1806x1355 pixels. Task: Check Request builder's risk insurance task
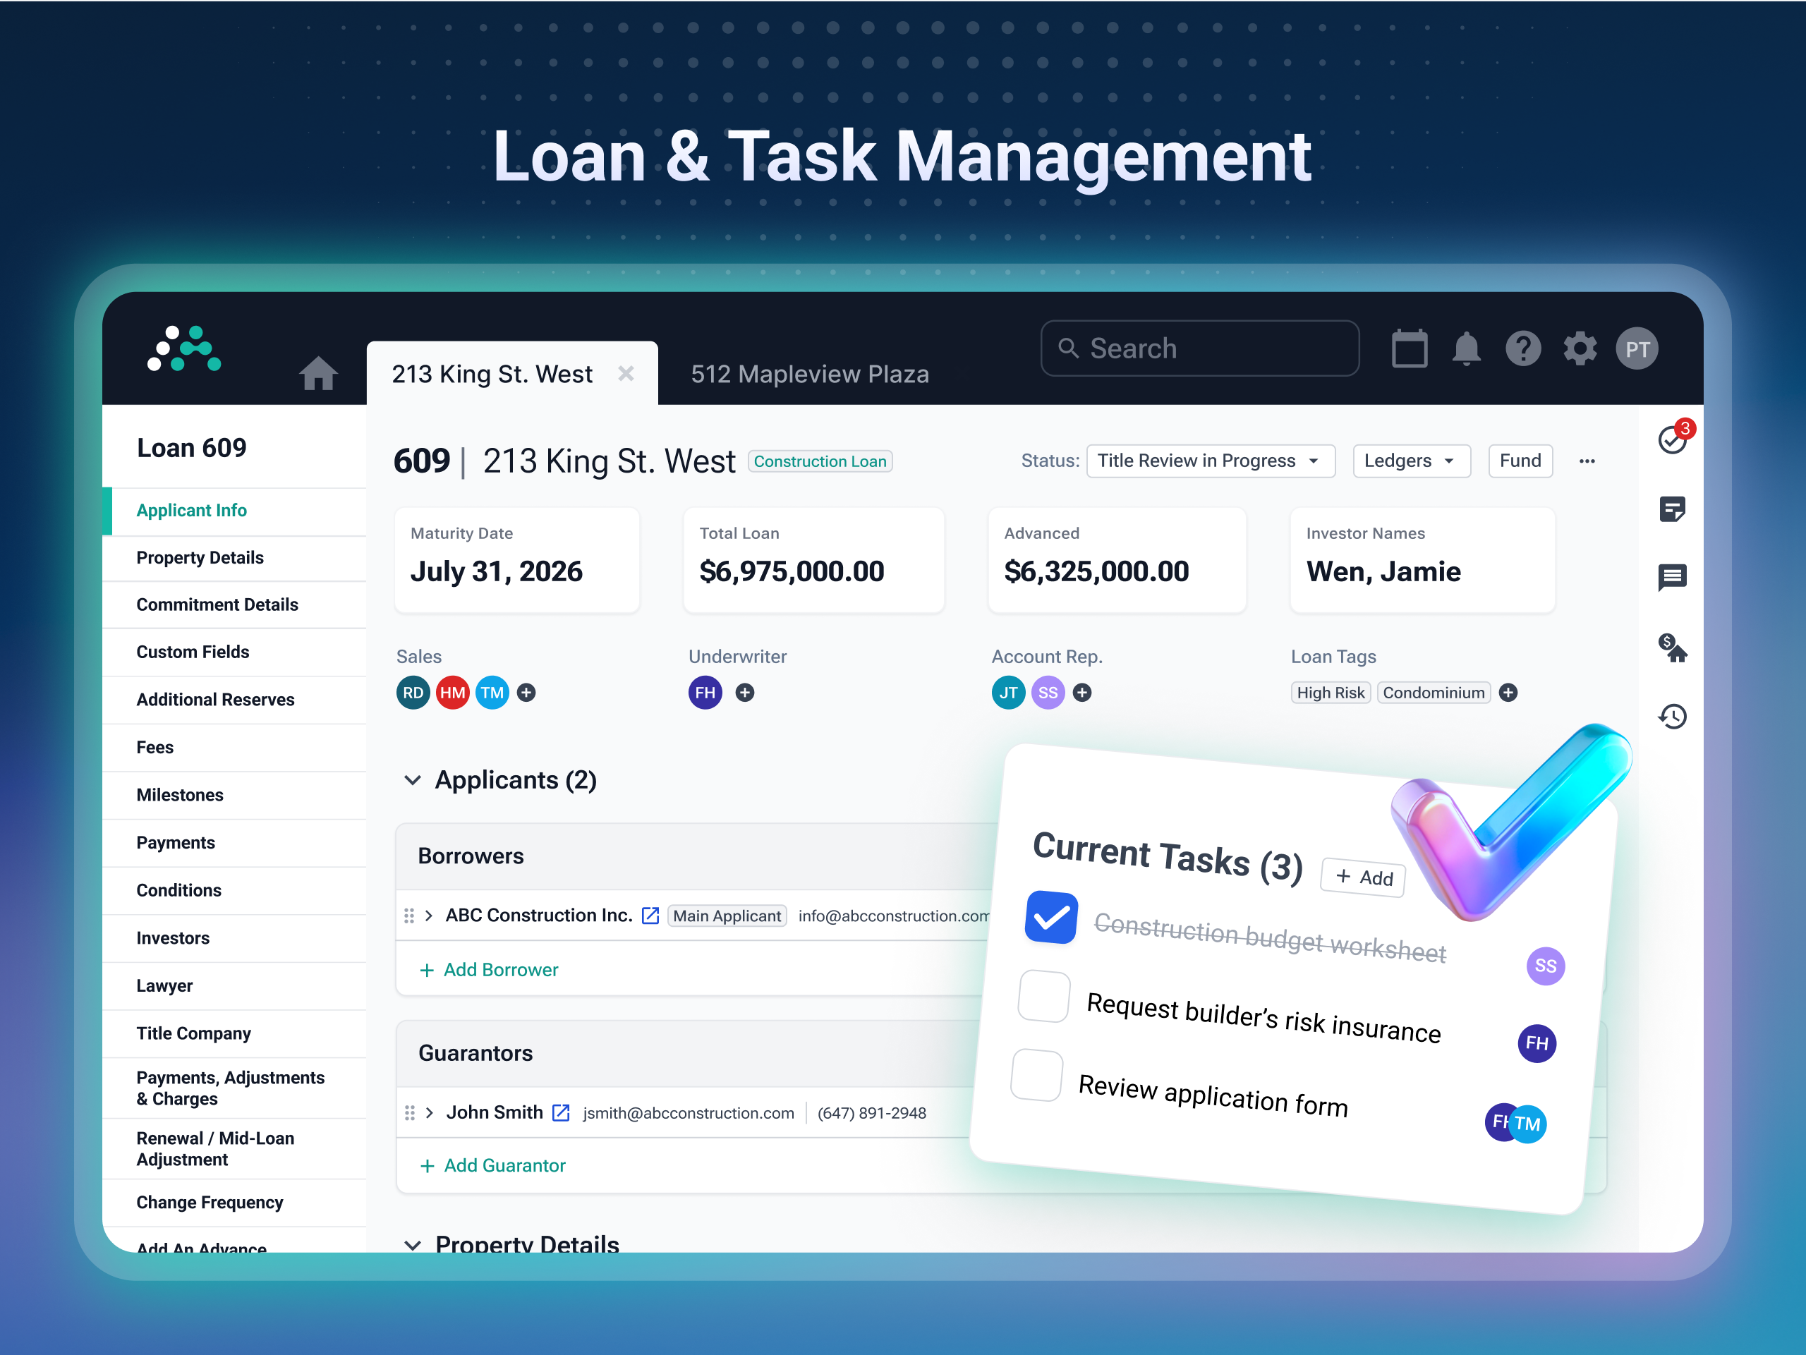pos(1044,996)
